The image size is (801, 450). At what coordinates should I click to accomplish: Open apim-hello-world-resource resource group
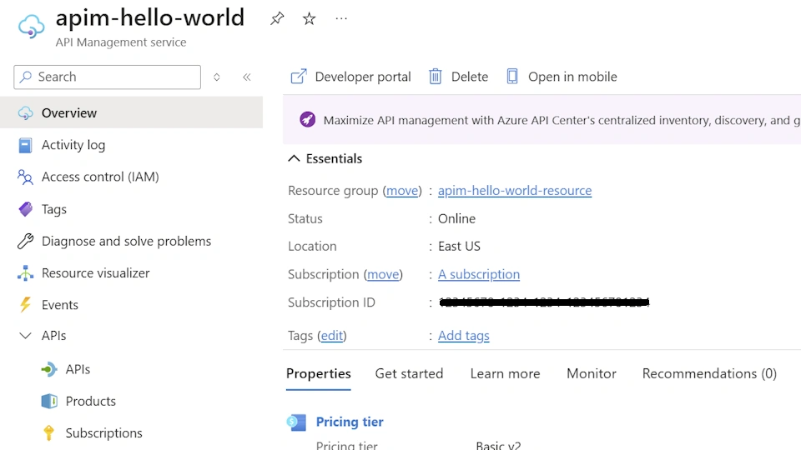pyautogui.click(x=515, y=191)
